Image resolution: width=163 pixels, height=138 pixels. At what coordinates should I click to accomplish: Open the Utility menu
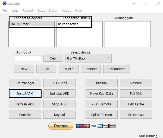pos(53,11)
